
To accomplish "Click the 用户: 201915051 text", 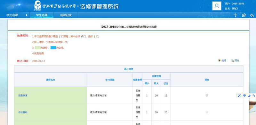I will pyautogui.click(x=235, y=4).
